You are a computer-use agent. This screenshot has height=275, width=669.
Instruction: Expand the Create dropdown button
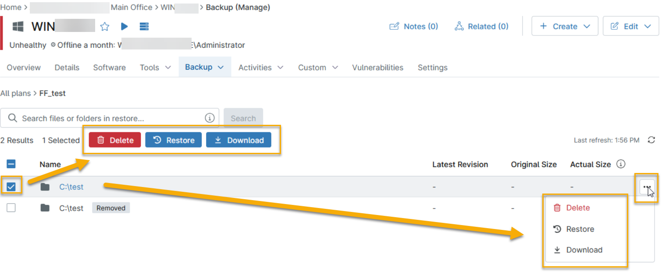tap(565, 26)
